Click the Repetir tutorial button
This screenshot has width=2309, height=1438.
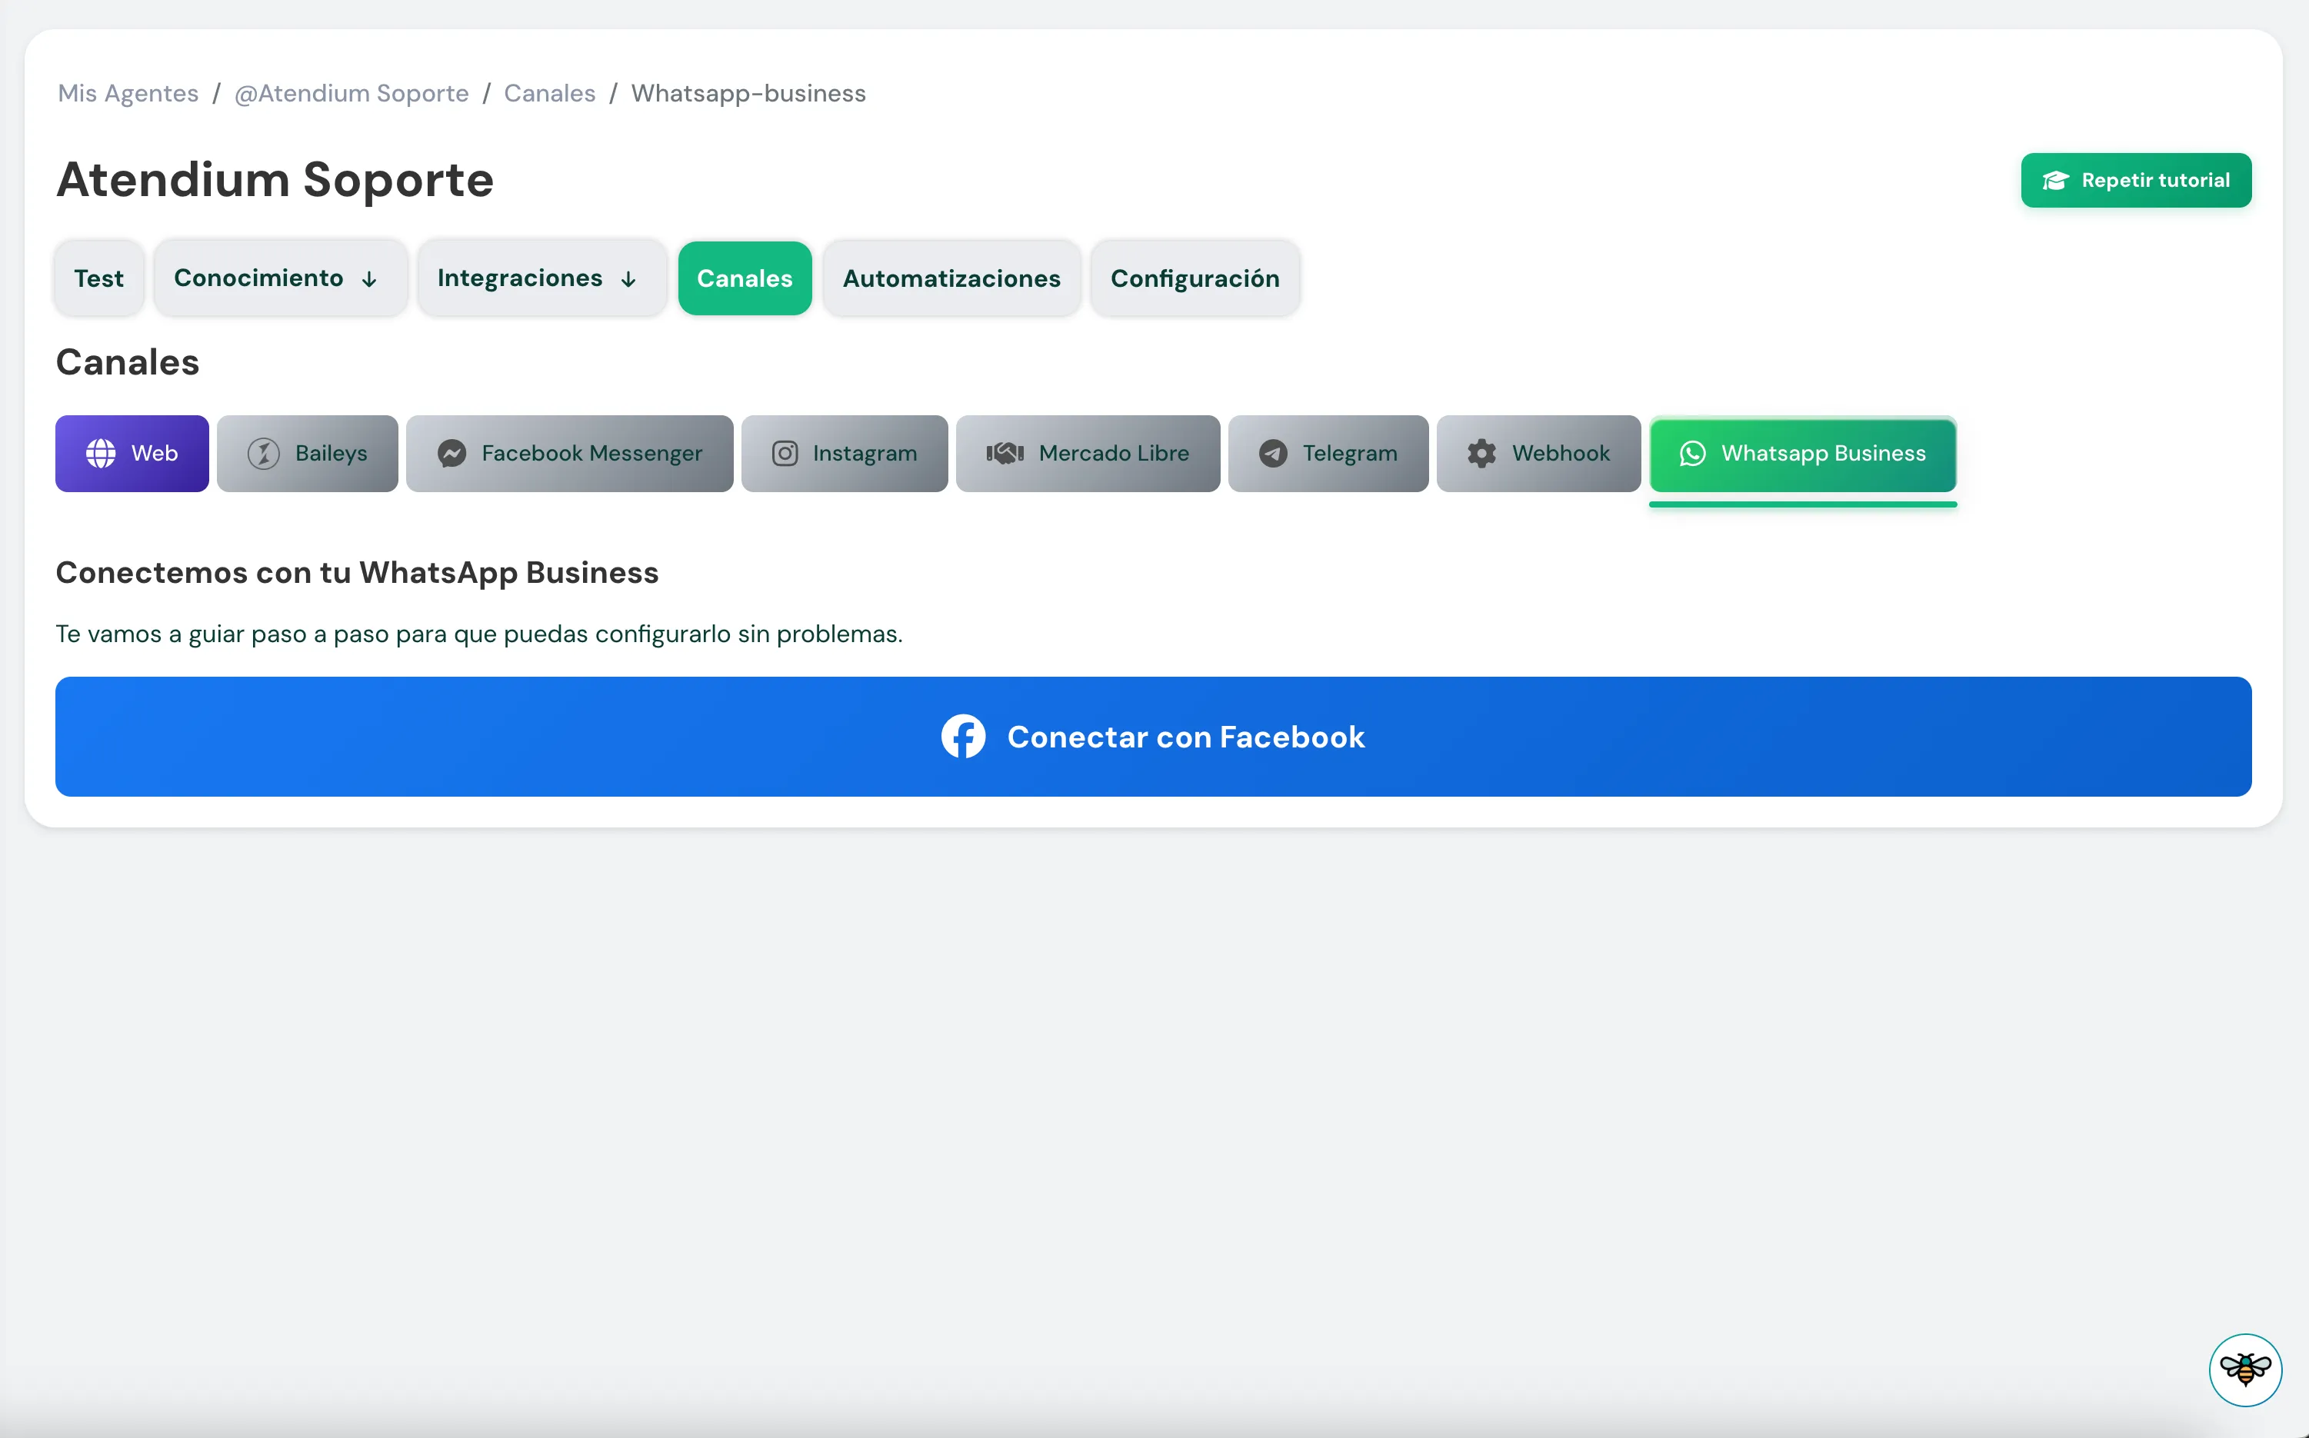point(2136,181)
